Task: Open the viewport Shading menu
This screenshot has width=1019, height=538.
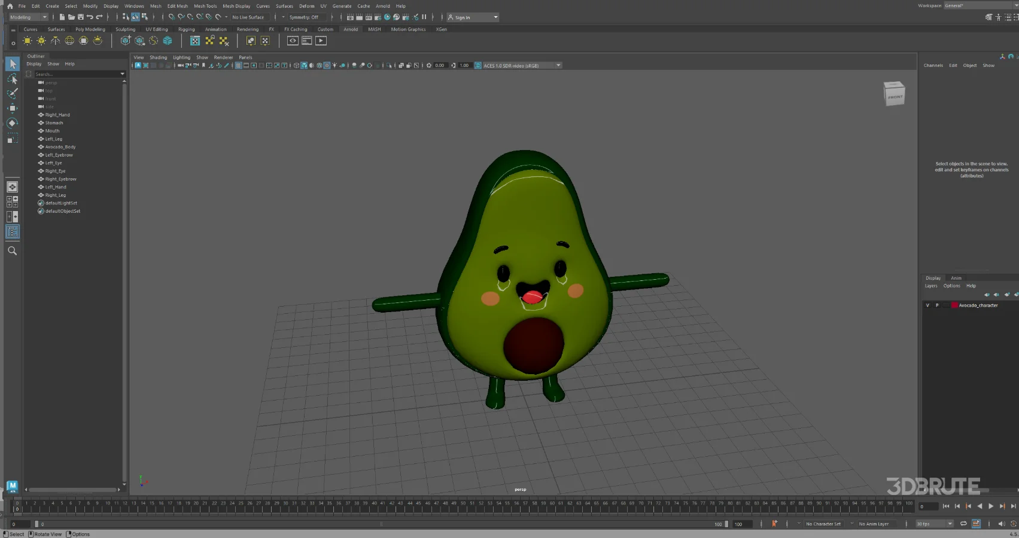Action: coord(159,57)
